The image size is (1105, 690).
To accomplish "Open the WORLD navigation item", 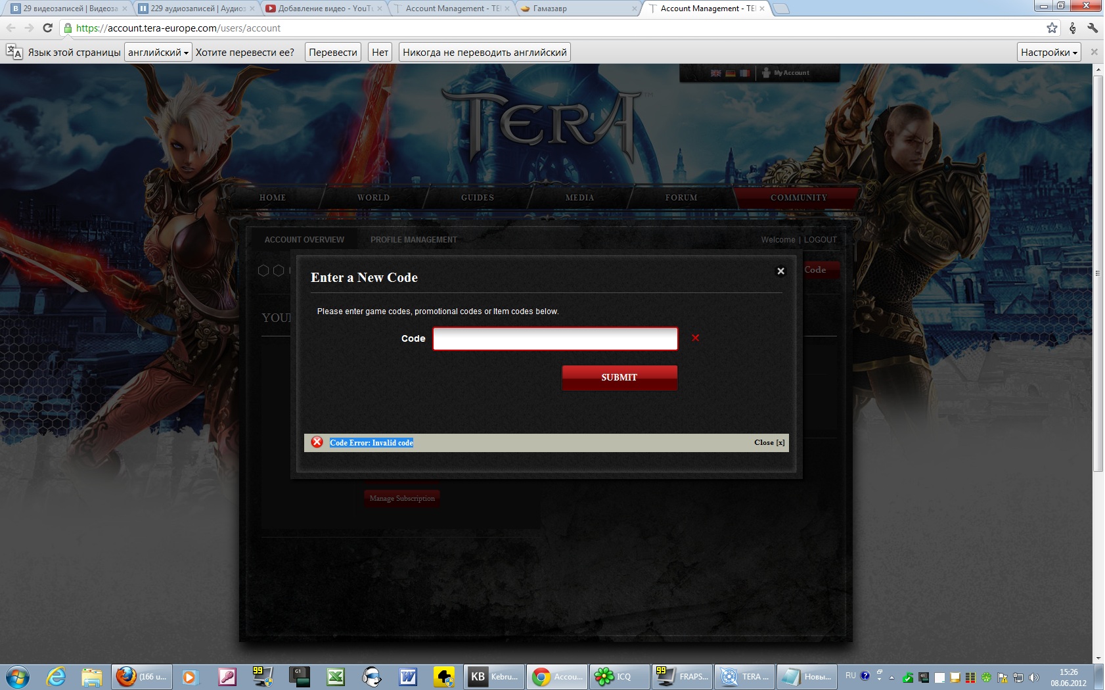I will point(373,197).
